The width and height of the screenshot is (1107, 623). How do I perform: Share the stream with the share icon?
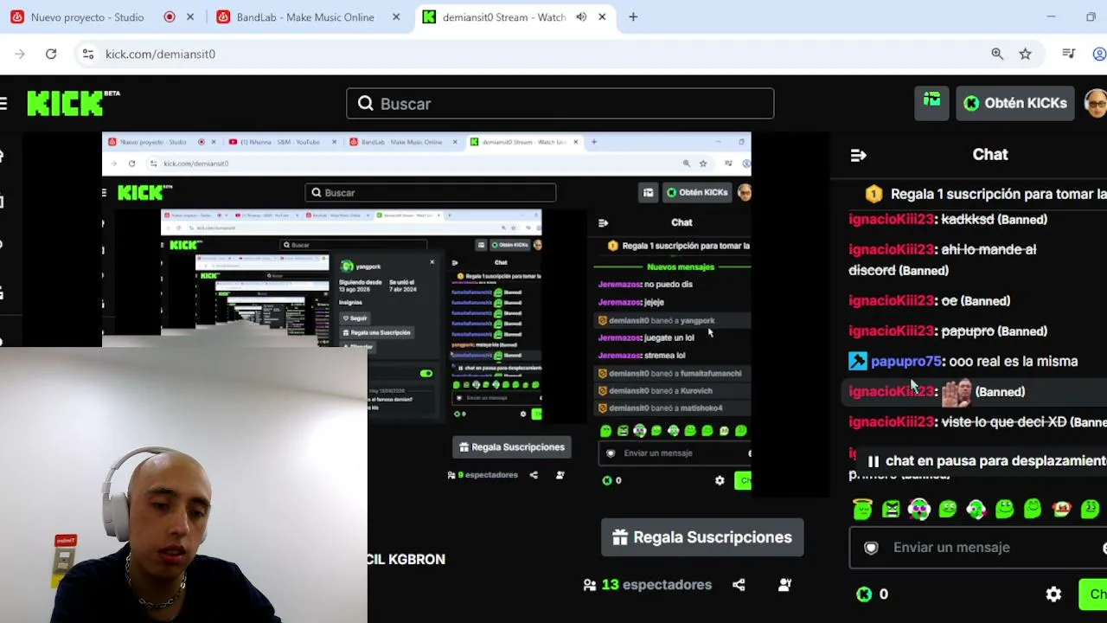739,585
